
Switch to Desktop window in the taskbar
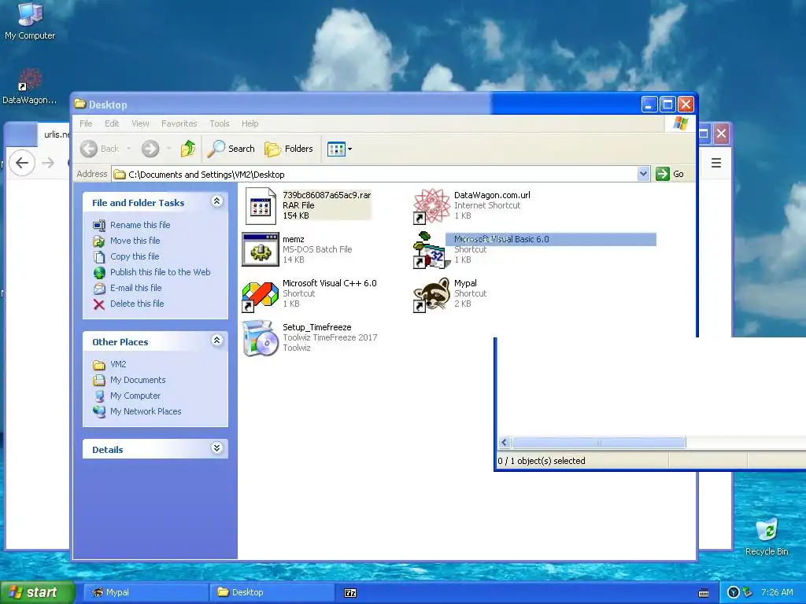pyautogui.click(x=272, y=592)
